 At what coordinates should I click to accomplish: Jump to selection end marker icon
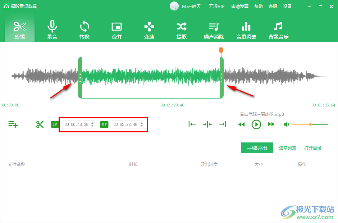click(223, 124)
